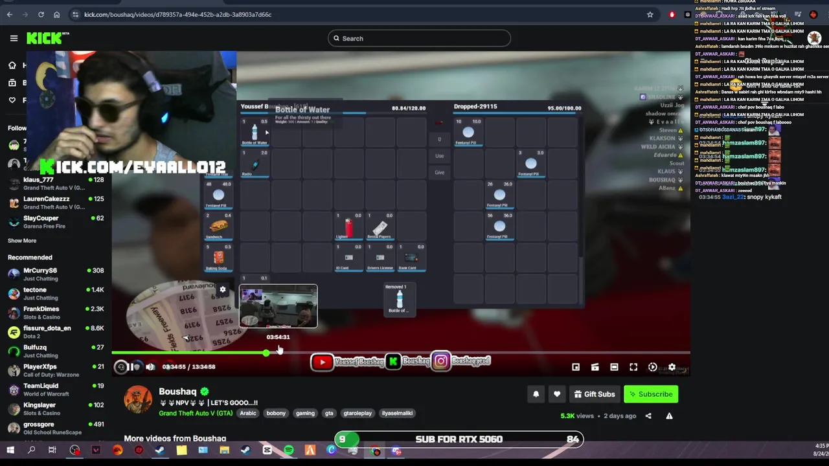Open klaus_777's channel in the sidebar
This screenshot has height=466, width=829.
click(x=56, y=183)
